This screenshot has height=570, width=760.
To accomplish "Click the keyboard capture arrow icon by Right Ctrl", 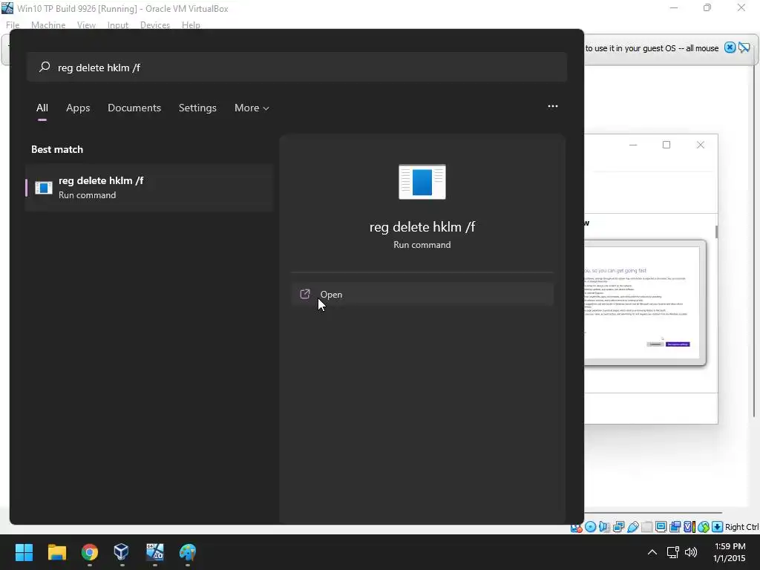I will (x=718, y=527).
